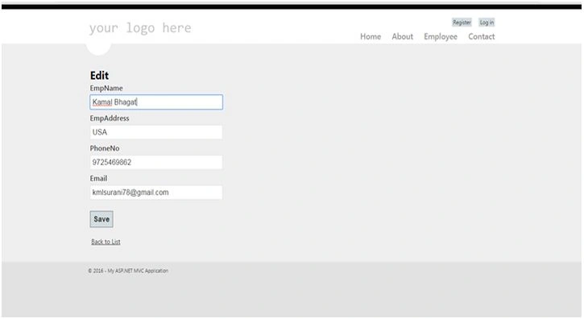Click the PhoneNo label

coord(105,148)
